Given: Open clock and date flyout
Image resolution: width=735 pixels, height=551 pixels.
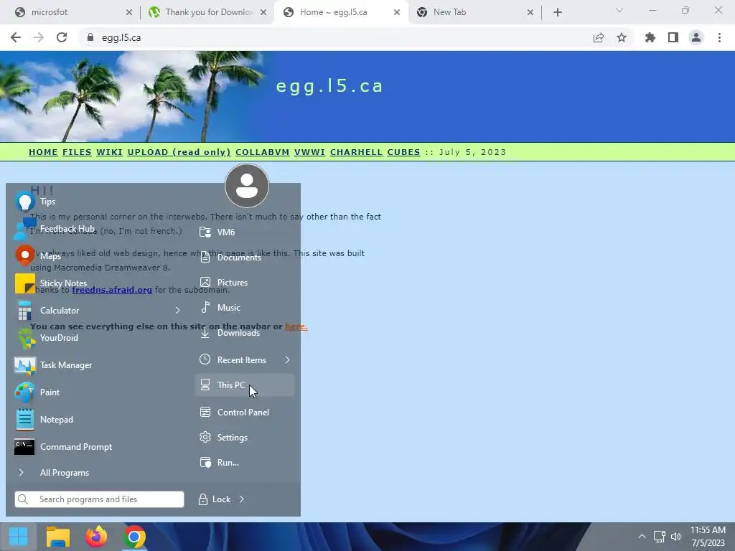Looking at the screenshot, I should (x=708, y=537).
